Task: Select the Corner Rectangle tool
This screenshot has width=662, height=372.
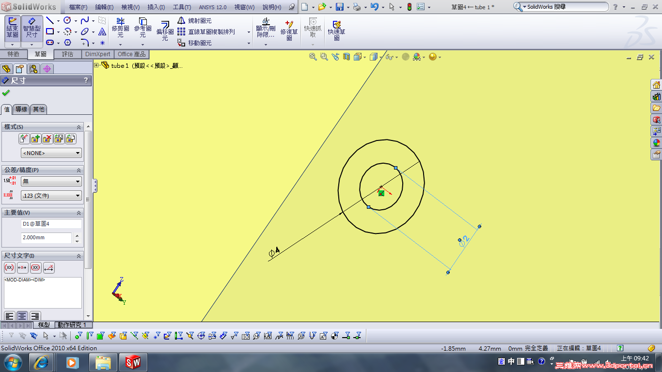Action: click(49, 31)
